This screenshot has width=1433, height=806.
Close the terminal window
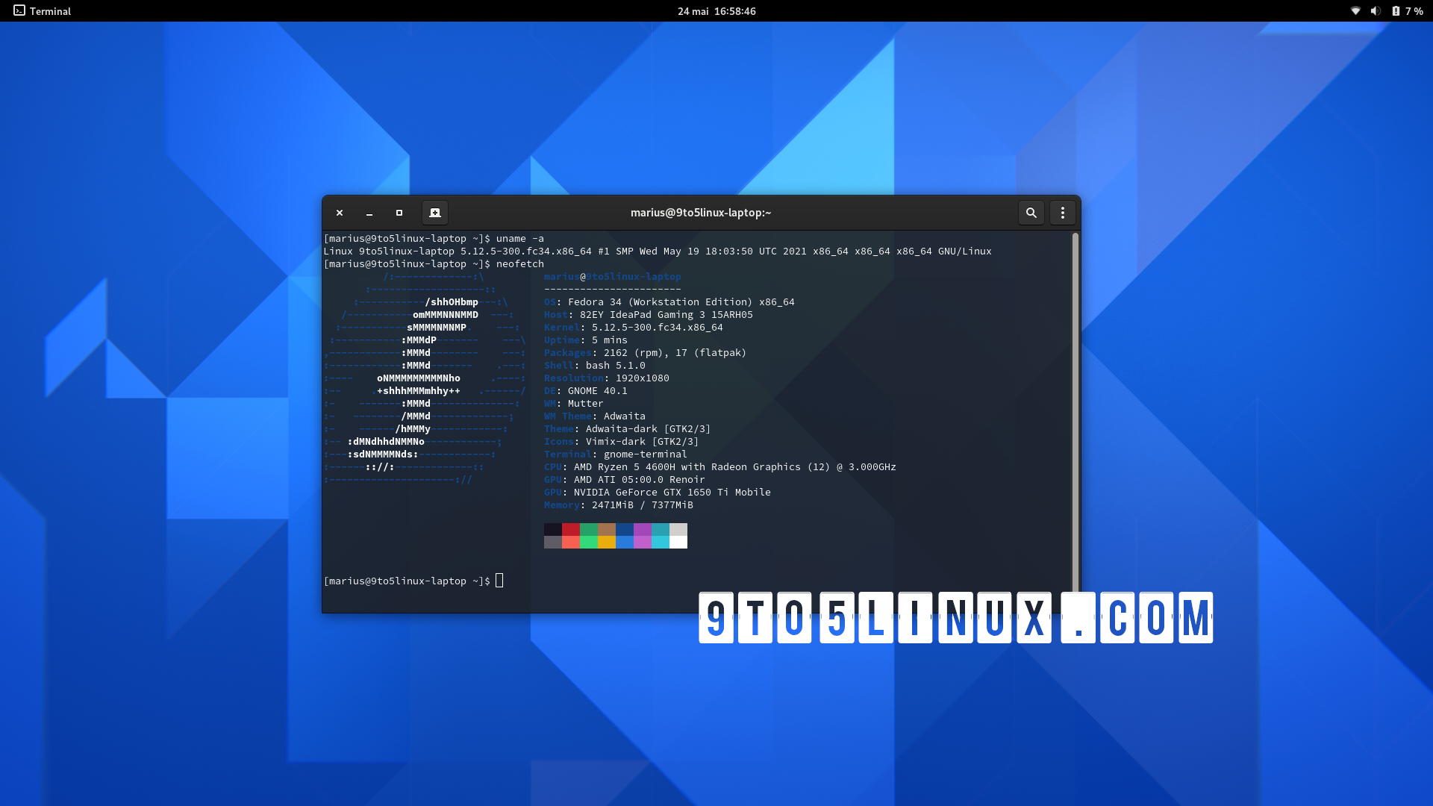[340, 213]
